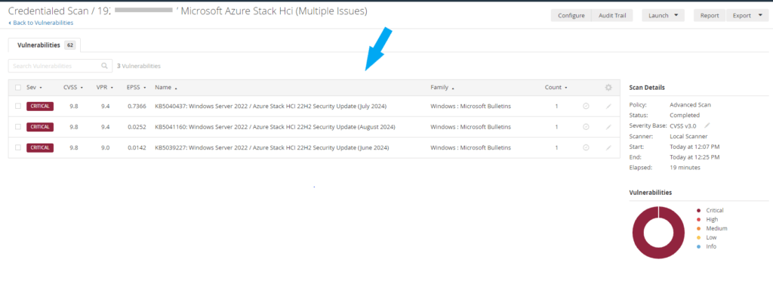Click the accept-risk circle icon for KB5039227

586,147
